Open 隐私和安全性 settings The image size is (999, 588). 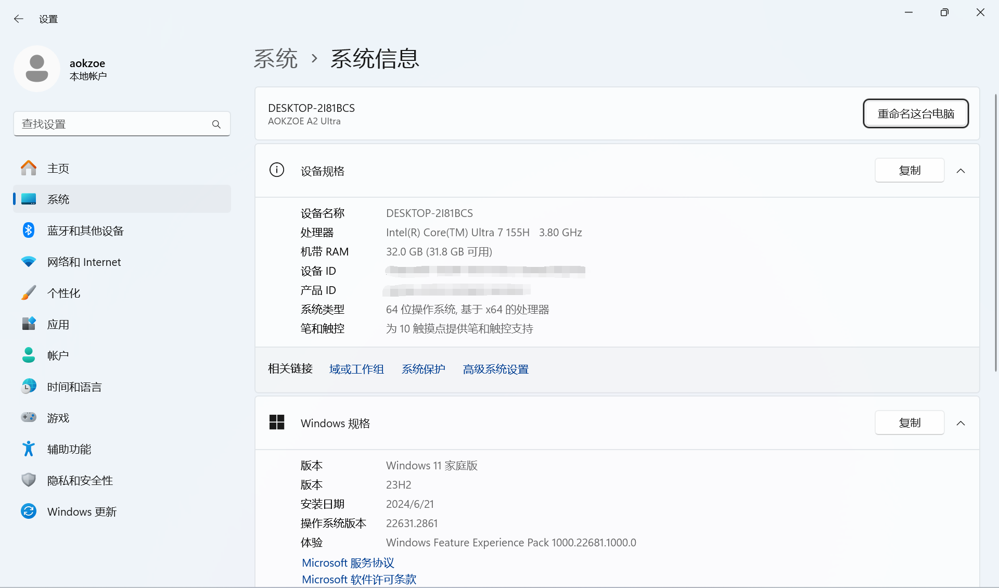(122, 480)
